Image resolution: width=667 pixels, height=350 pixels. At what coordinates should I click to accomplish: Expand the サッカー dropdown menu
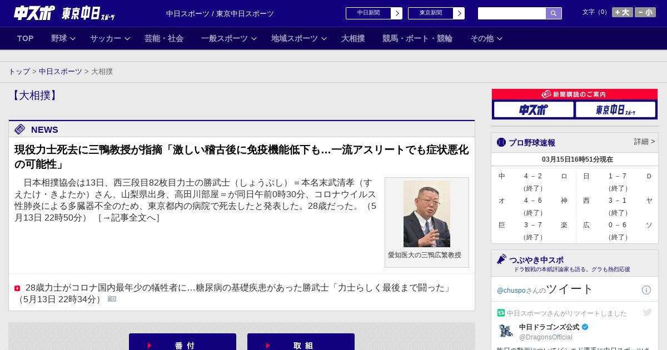coord(110,38)
